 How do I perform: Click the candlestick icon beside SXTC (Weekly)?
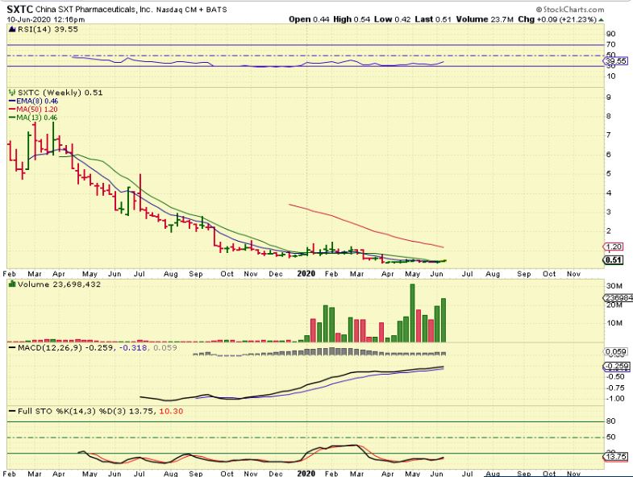pos(12,93)
